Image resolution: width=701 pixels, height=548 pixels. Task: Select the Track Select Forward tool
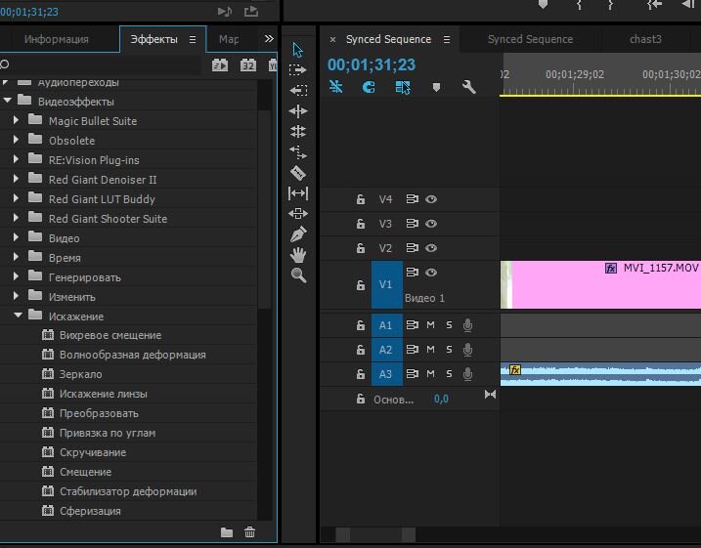click(298, 69)
